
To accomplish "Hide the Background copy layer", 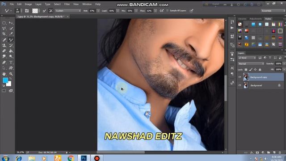I will point(240,77).
